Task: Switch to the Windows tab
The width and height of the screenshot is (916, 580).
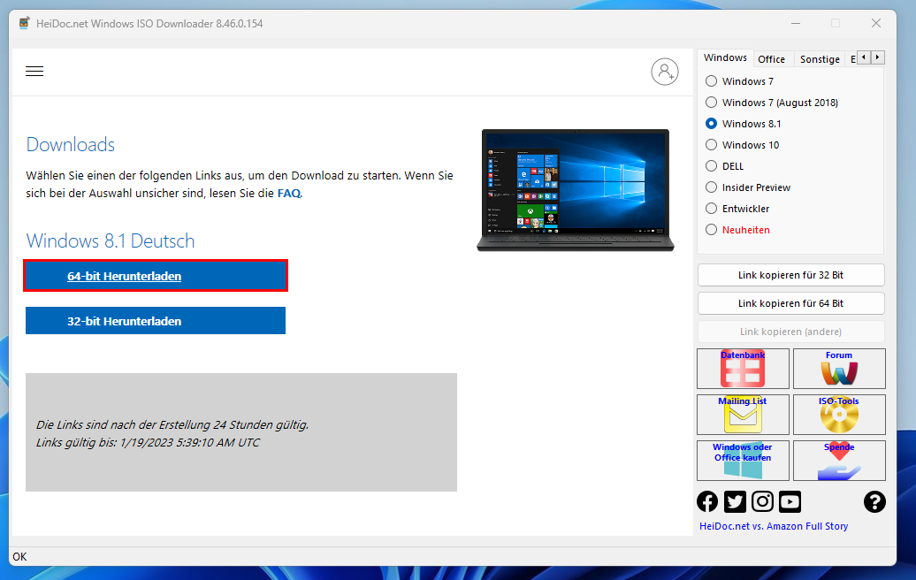Action: (x=725, y=57)
